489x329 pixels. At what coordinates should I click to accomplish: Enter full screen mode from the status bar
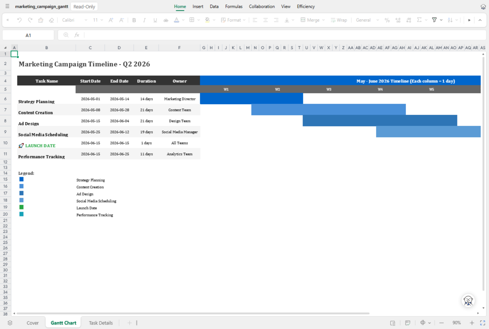(x=483, y=323)
